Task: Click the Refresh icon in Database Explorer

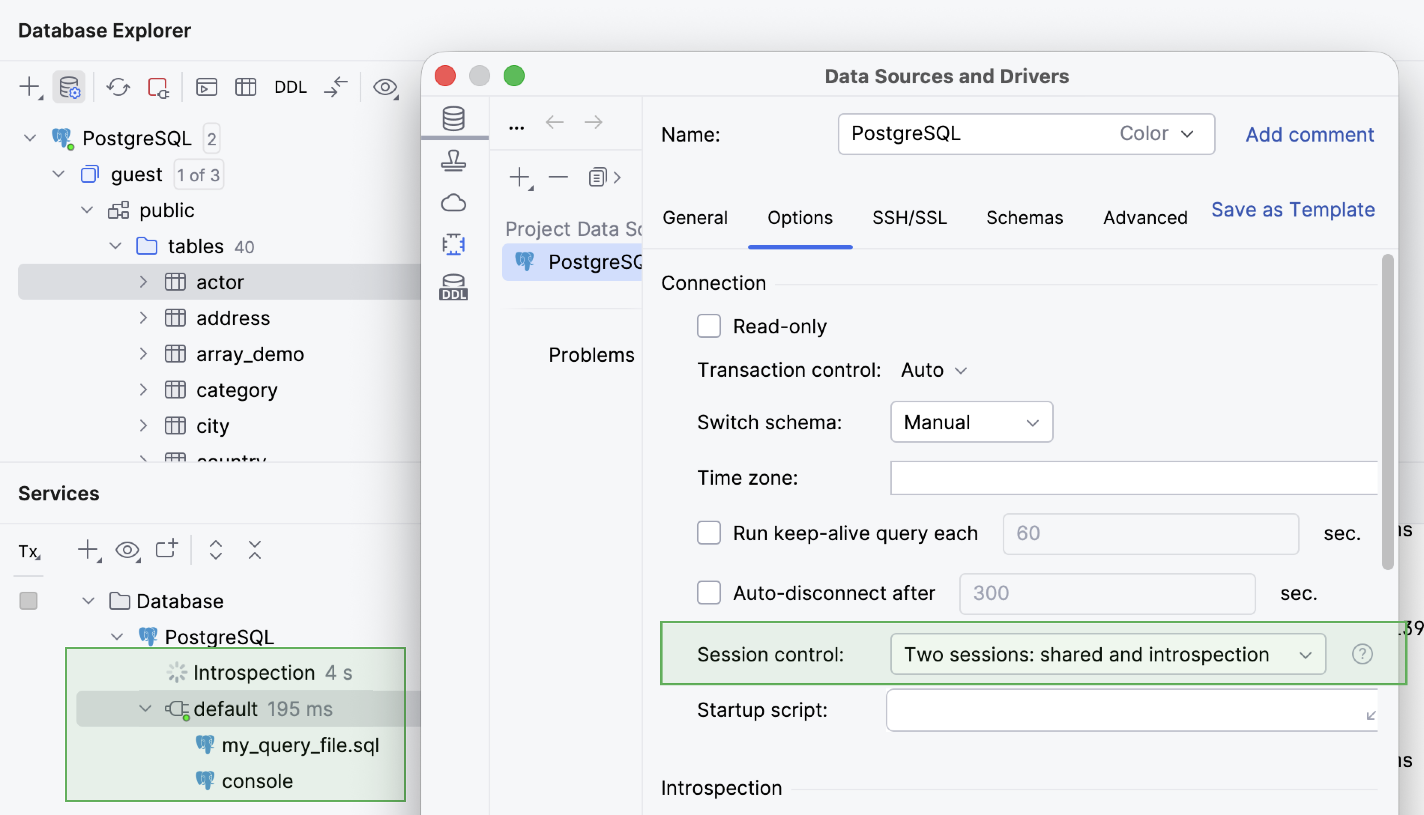Action: 118,87
